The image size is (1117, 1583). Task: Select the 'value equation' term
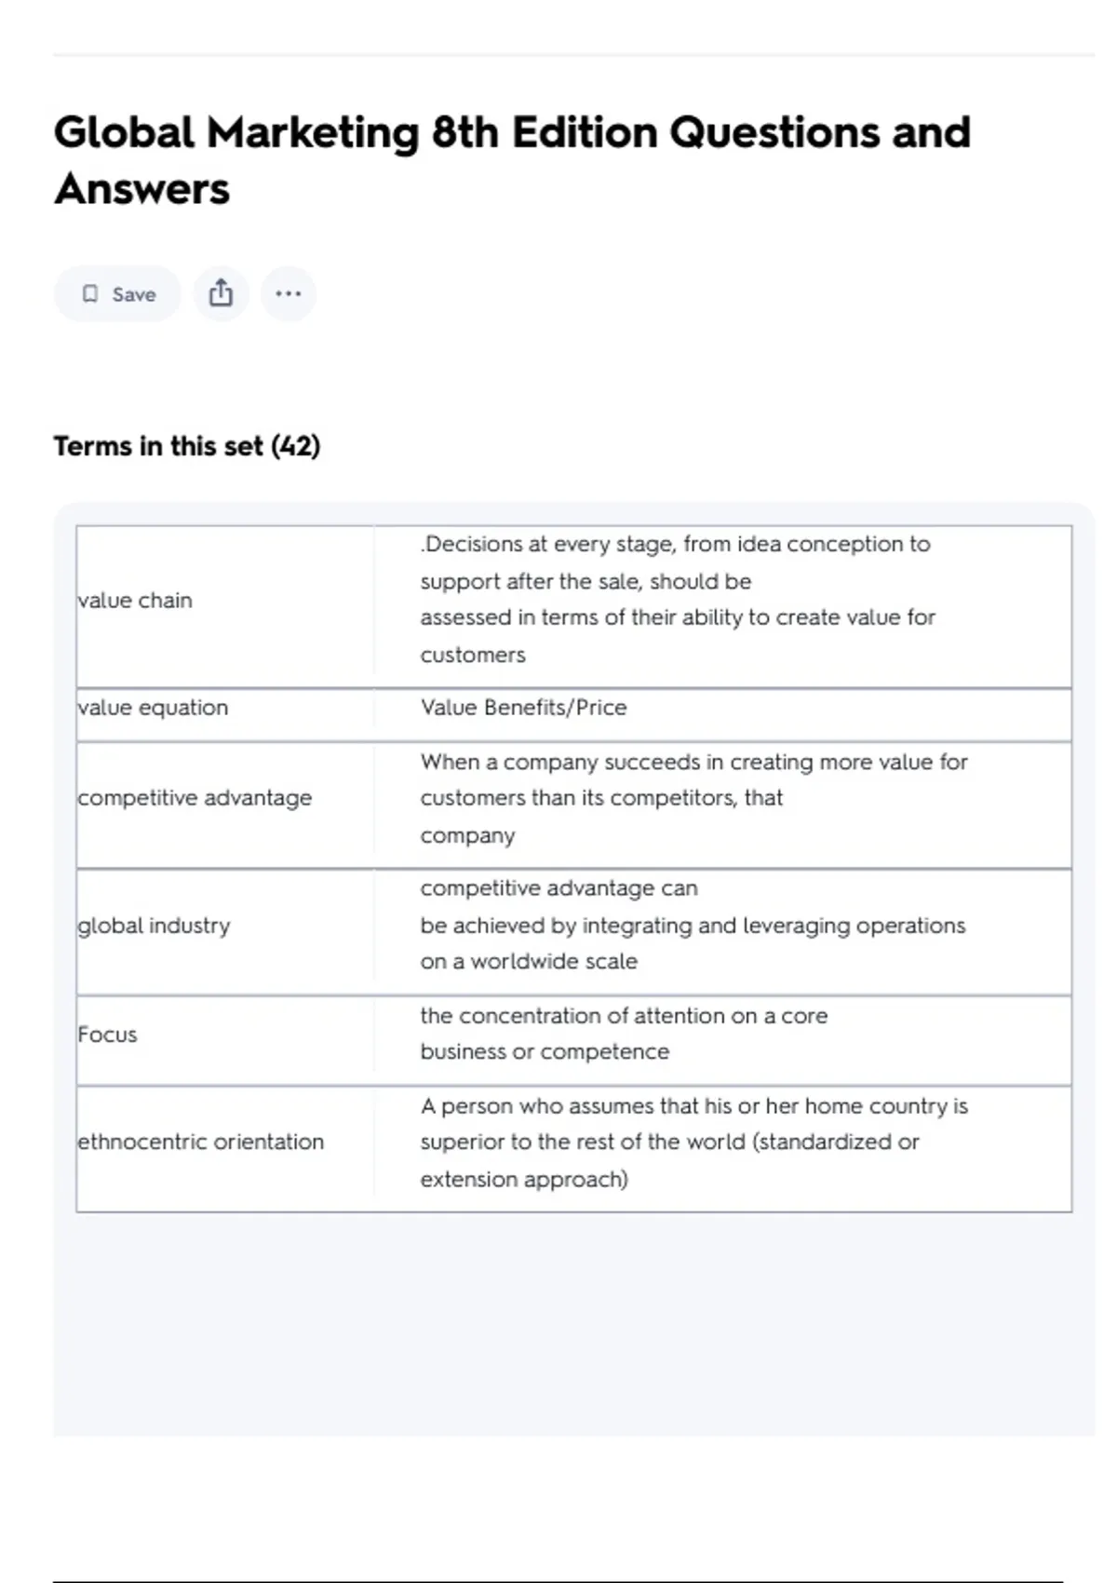(x=154, y=708)
